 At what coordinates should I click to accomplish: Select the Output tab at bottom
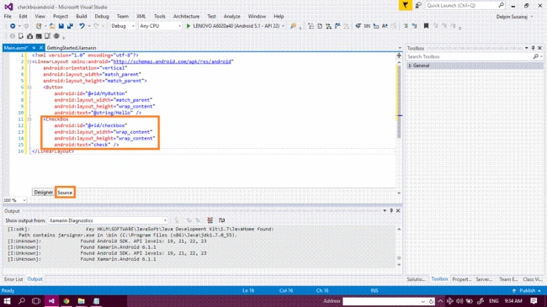35,279
